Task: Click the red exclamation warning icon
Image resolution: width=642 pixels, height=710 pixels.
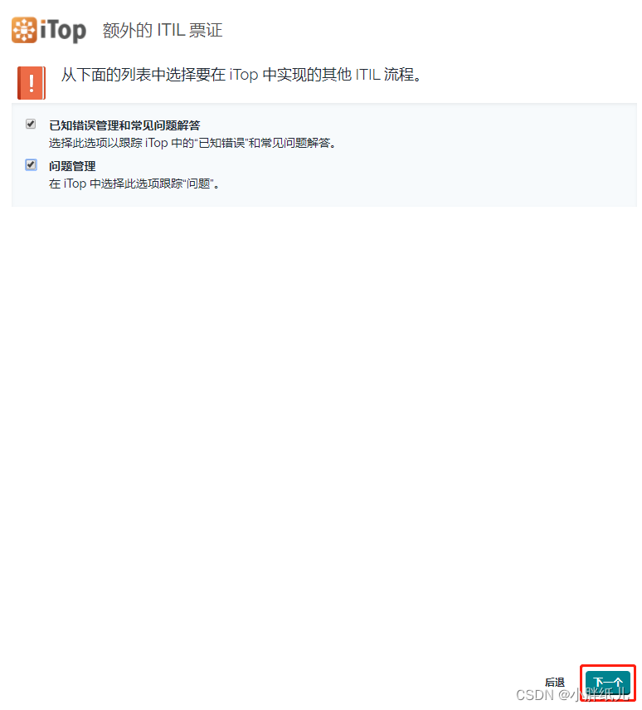Action: pyautogui.click(x=32, y=83)
